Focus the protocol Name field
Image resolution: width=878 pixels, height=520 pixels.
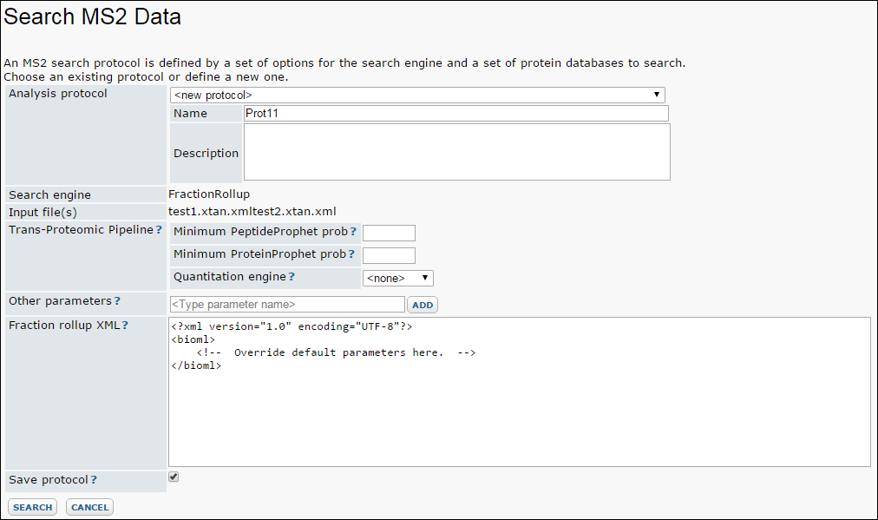tap(455, 113)
